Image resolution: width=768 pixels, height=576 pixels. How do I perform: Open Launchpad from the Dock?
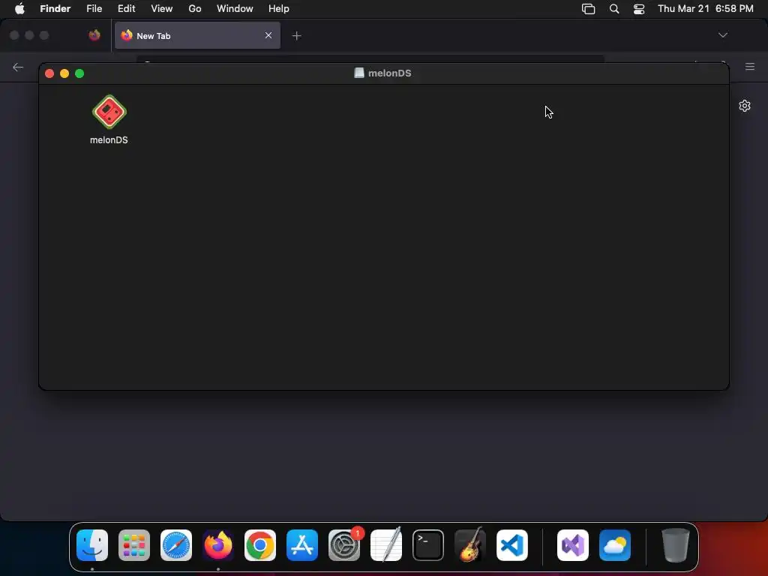click(x=134, y=545)
